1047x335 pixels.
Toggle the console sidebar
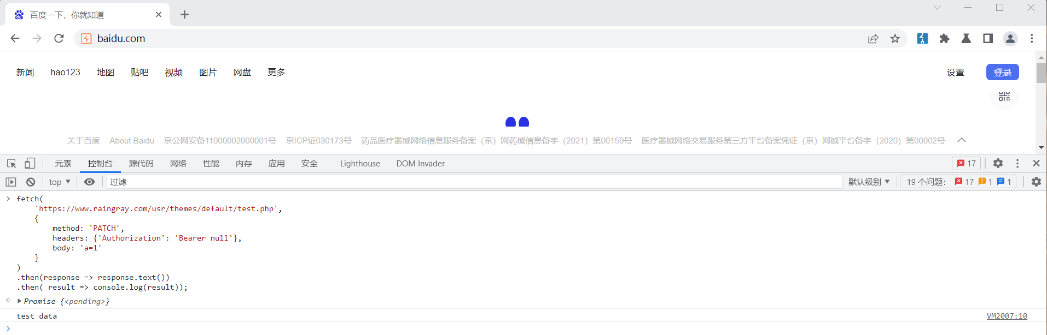pyautogui.click(x=11, y=182)
